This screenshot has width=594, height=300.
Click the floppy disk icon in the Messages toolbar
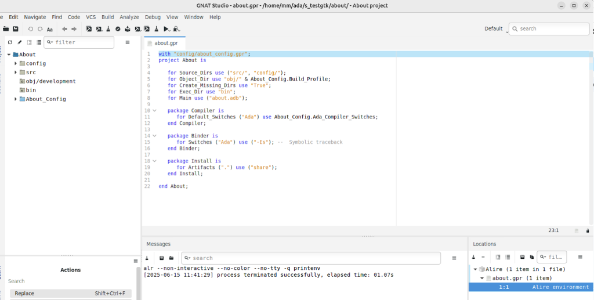[161, 258]
